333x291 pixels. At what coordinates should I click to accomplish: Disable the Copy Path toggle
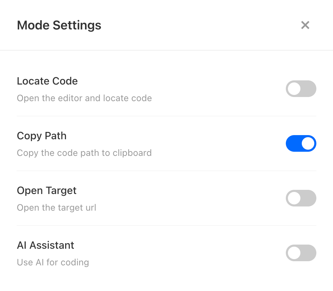tap(301, 143)
